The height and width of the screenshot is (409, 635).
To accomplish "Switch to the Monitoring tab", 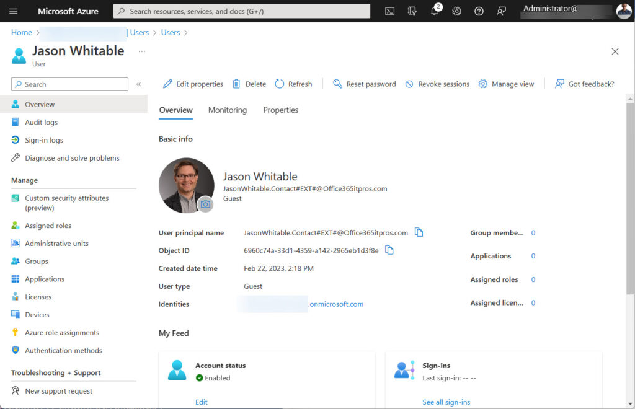I will pos(227,110).
